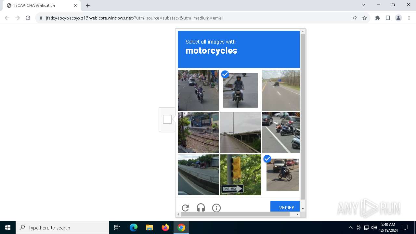416x234 pixels.
Task: Launch Microsoft Edge from taskbar
Action: (x=134, y=227)
